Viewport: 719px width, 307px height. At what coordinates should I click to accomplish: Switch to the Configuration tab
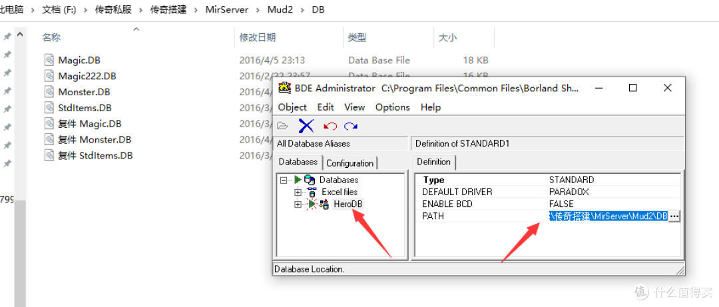[x=350, y=162]
